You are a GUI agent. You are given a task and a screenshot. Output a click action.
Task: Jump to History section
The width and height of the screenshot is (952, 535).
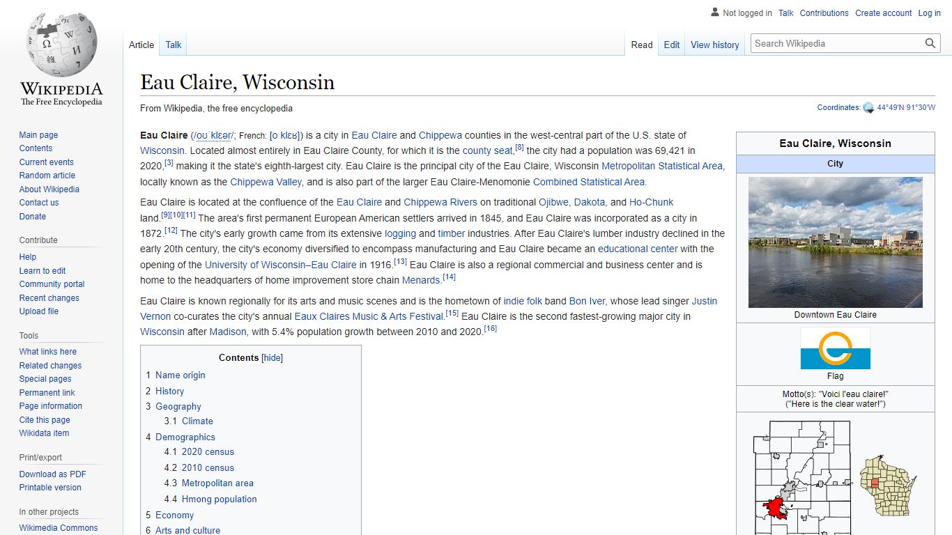170,391
